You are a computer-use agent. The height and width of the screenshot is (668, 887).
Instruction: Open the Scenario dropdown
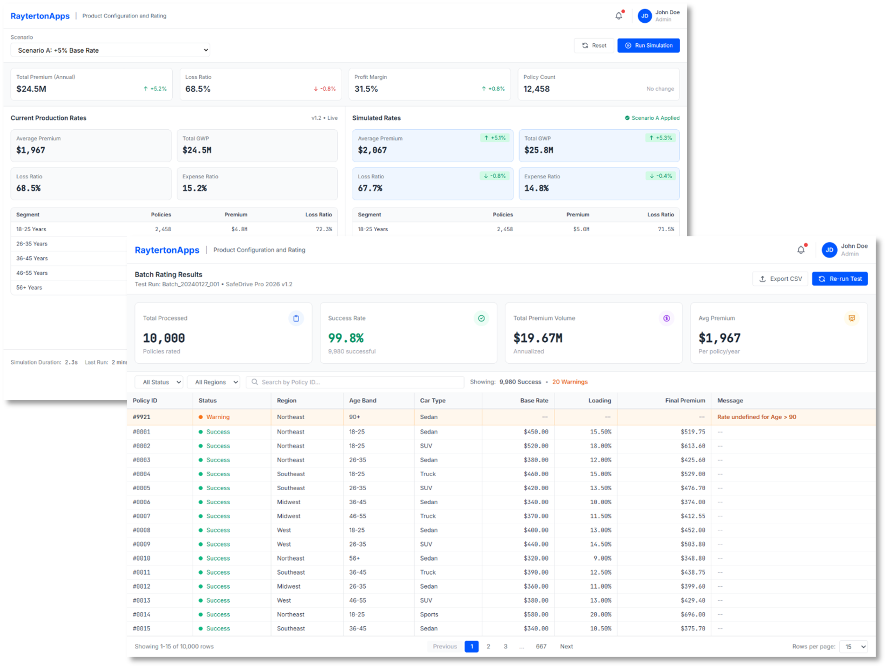[x=110, y=50]
